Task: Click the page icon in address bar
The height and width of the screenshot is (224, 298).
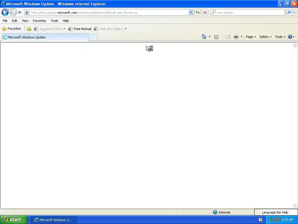Action: pos(28,13)
